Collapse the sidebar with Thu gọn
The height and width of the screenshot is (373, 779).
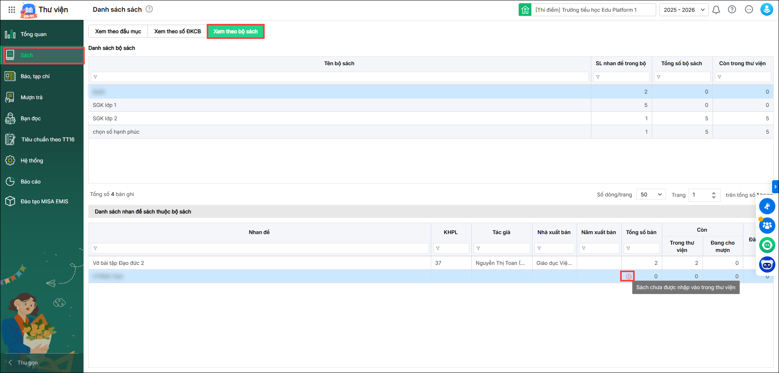pyautogui.click(x=27, y=362)
